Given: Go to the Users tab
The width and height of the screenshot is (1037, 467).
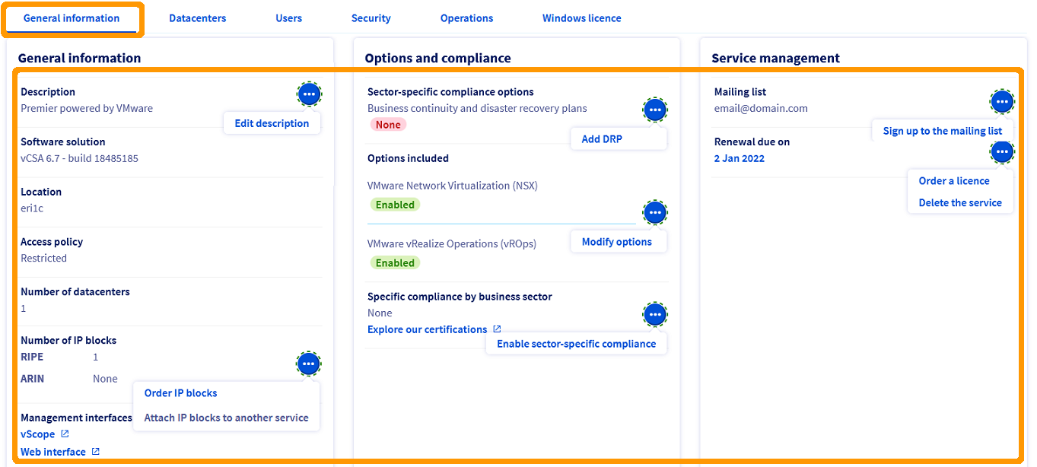Looking at the screenshot, I should (x=288, y=18).
